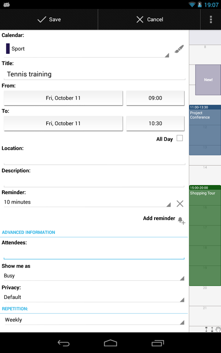Cancel editing the event
This screenshot has height=353, width=221.
(x=149, y=19)
